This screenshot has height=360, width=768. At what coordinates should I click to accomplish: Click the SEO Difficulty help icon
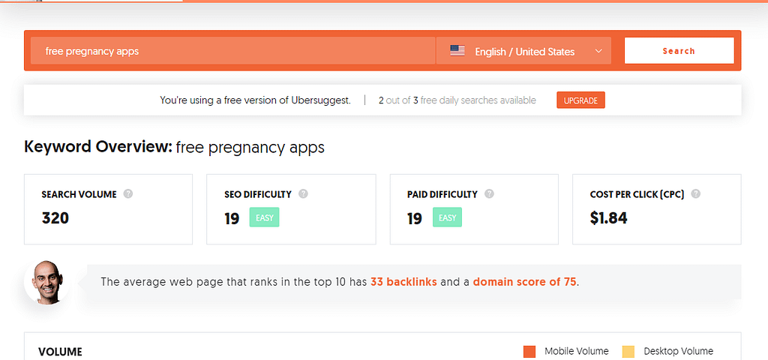tap(303, 194)
